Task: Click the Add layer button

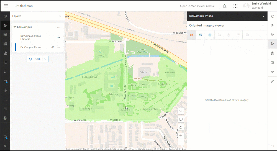Action: (x=34, y=59)
